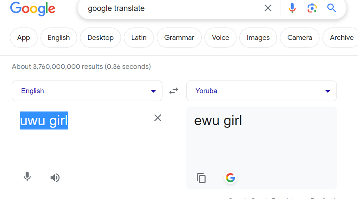
Task: Select the Images filter chip
Action: tap(258, 37)
